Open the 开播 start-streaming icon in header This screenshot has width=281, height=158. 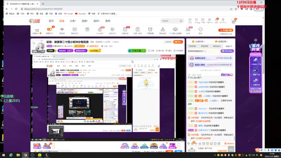click(x=203, y=21)
